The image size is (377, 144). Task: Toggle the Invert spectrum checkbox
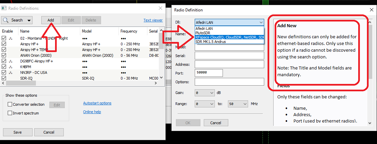(10, 113)
